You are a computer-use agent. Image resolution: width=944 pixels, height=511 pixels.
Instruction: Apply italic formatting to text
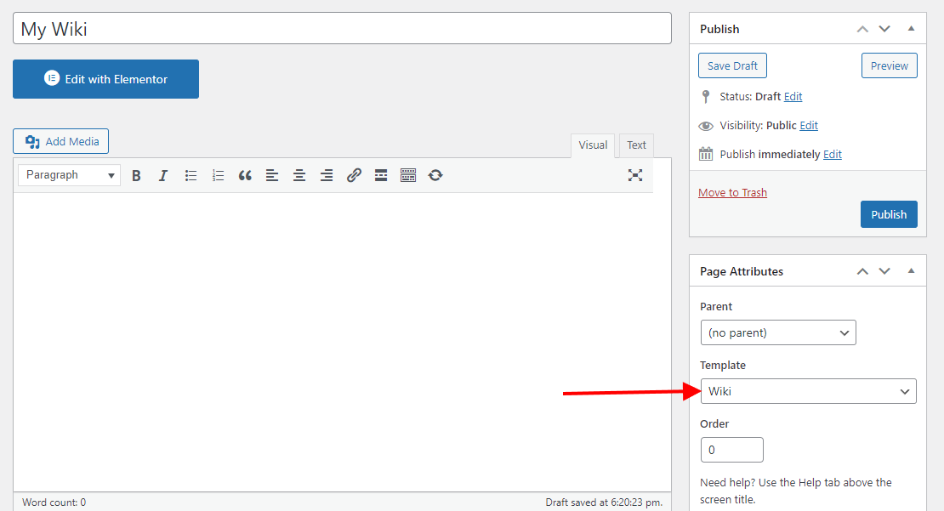[x=163, y=175]
